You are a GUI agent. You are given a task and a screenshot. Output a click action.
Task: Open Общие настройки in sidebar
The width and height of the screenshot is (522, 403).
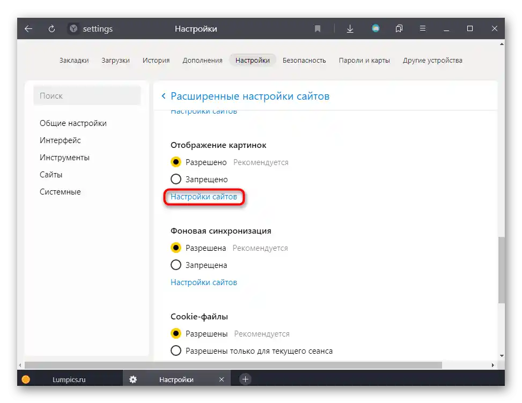pyautogui.click(x=73, y=123)
